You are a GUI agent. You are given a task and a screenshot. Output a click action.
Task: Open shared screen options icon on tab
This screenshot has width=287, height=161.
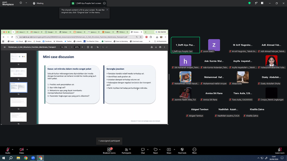click(x=104, y=3)
